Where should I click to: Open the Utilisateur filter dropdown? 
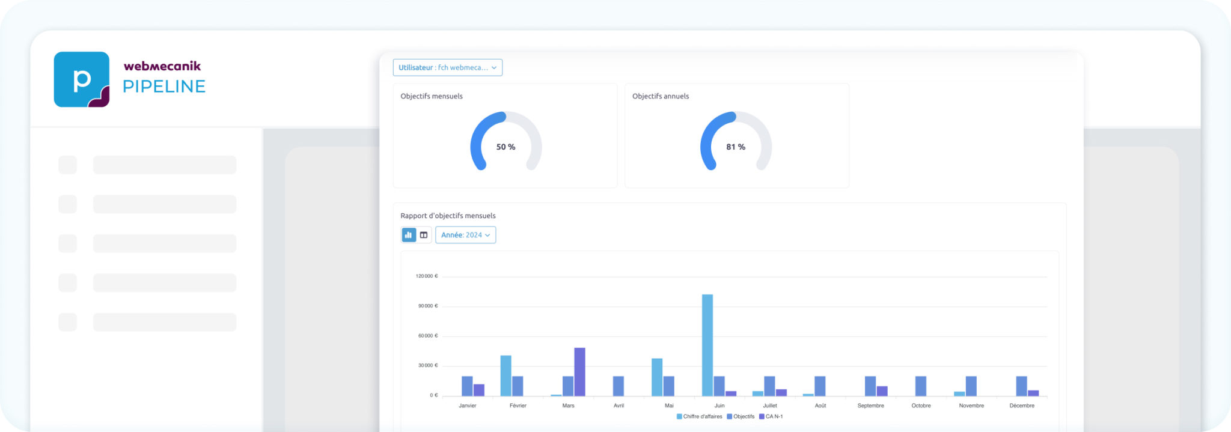pos(447,68)
